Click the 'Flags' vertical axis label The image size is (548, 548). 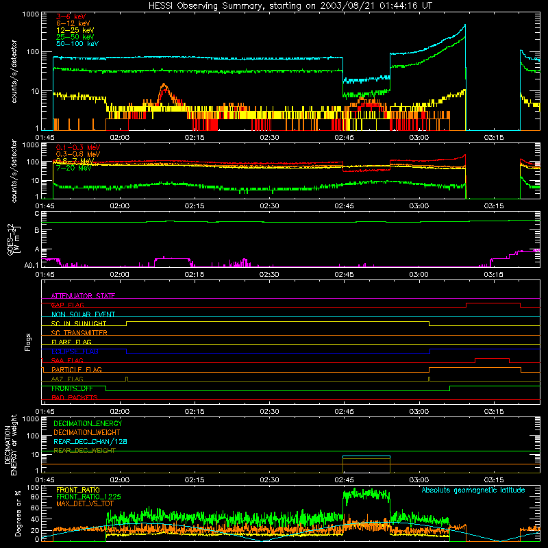pos(28,342)
